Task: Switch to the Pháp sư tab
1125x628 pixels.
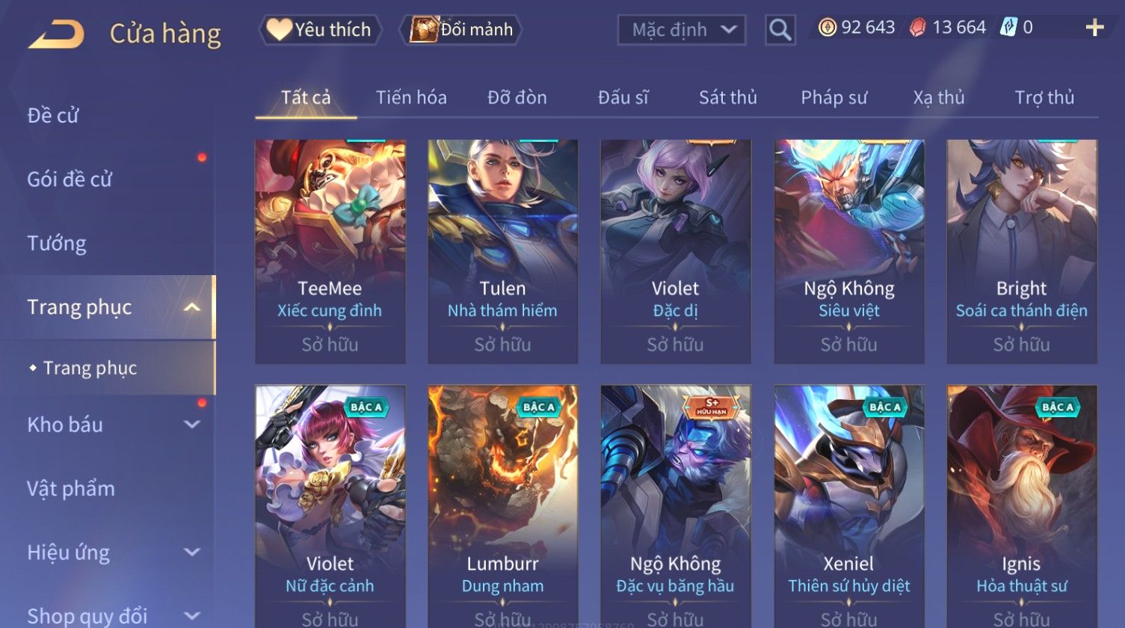Action: [833, 97]
